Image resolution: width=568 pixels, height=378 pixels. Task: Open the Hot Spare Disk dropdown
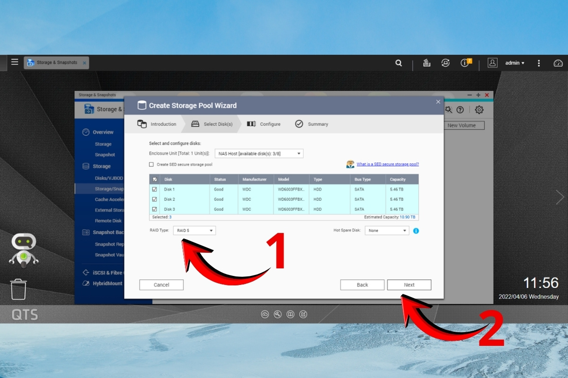(x=387, y=231)
